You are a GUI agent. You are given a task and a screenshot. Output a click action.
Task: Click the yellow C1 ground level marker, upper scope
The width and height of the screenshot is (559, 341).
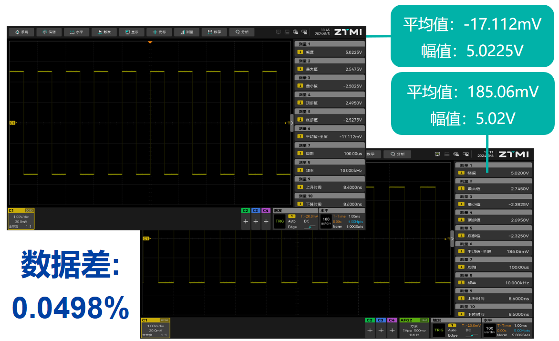[12, 123]
